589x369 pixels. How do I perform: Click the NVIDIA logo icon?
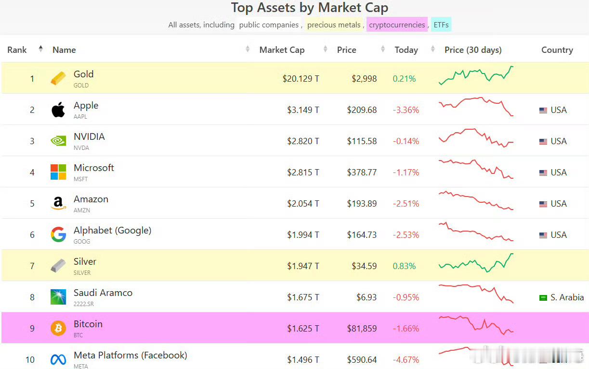58,141
